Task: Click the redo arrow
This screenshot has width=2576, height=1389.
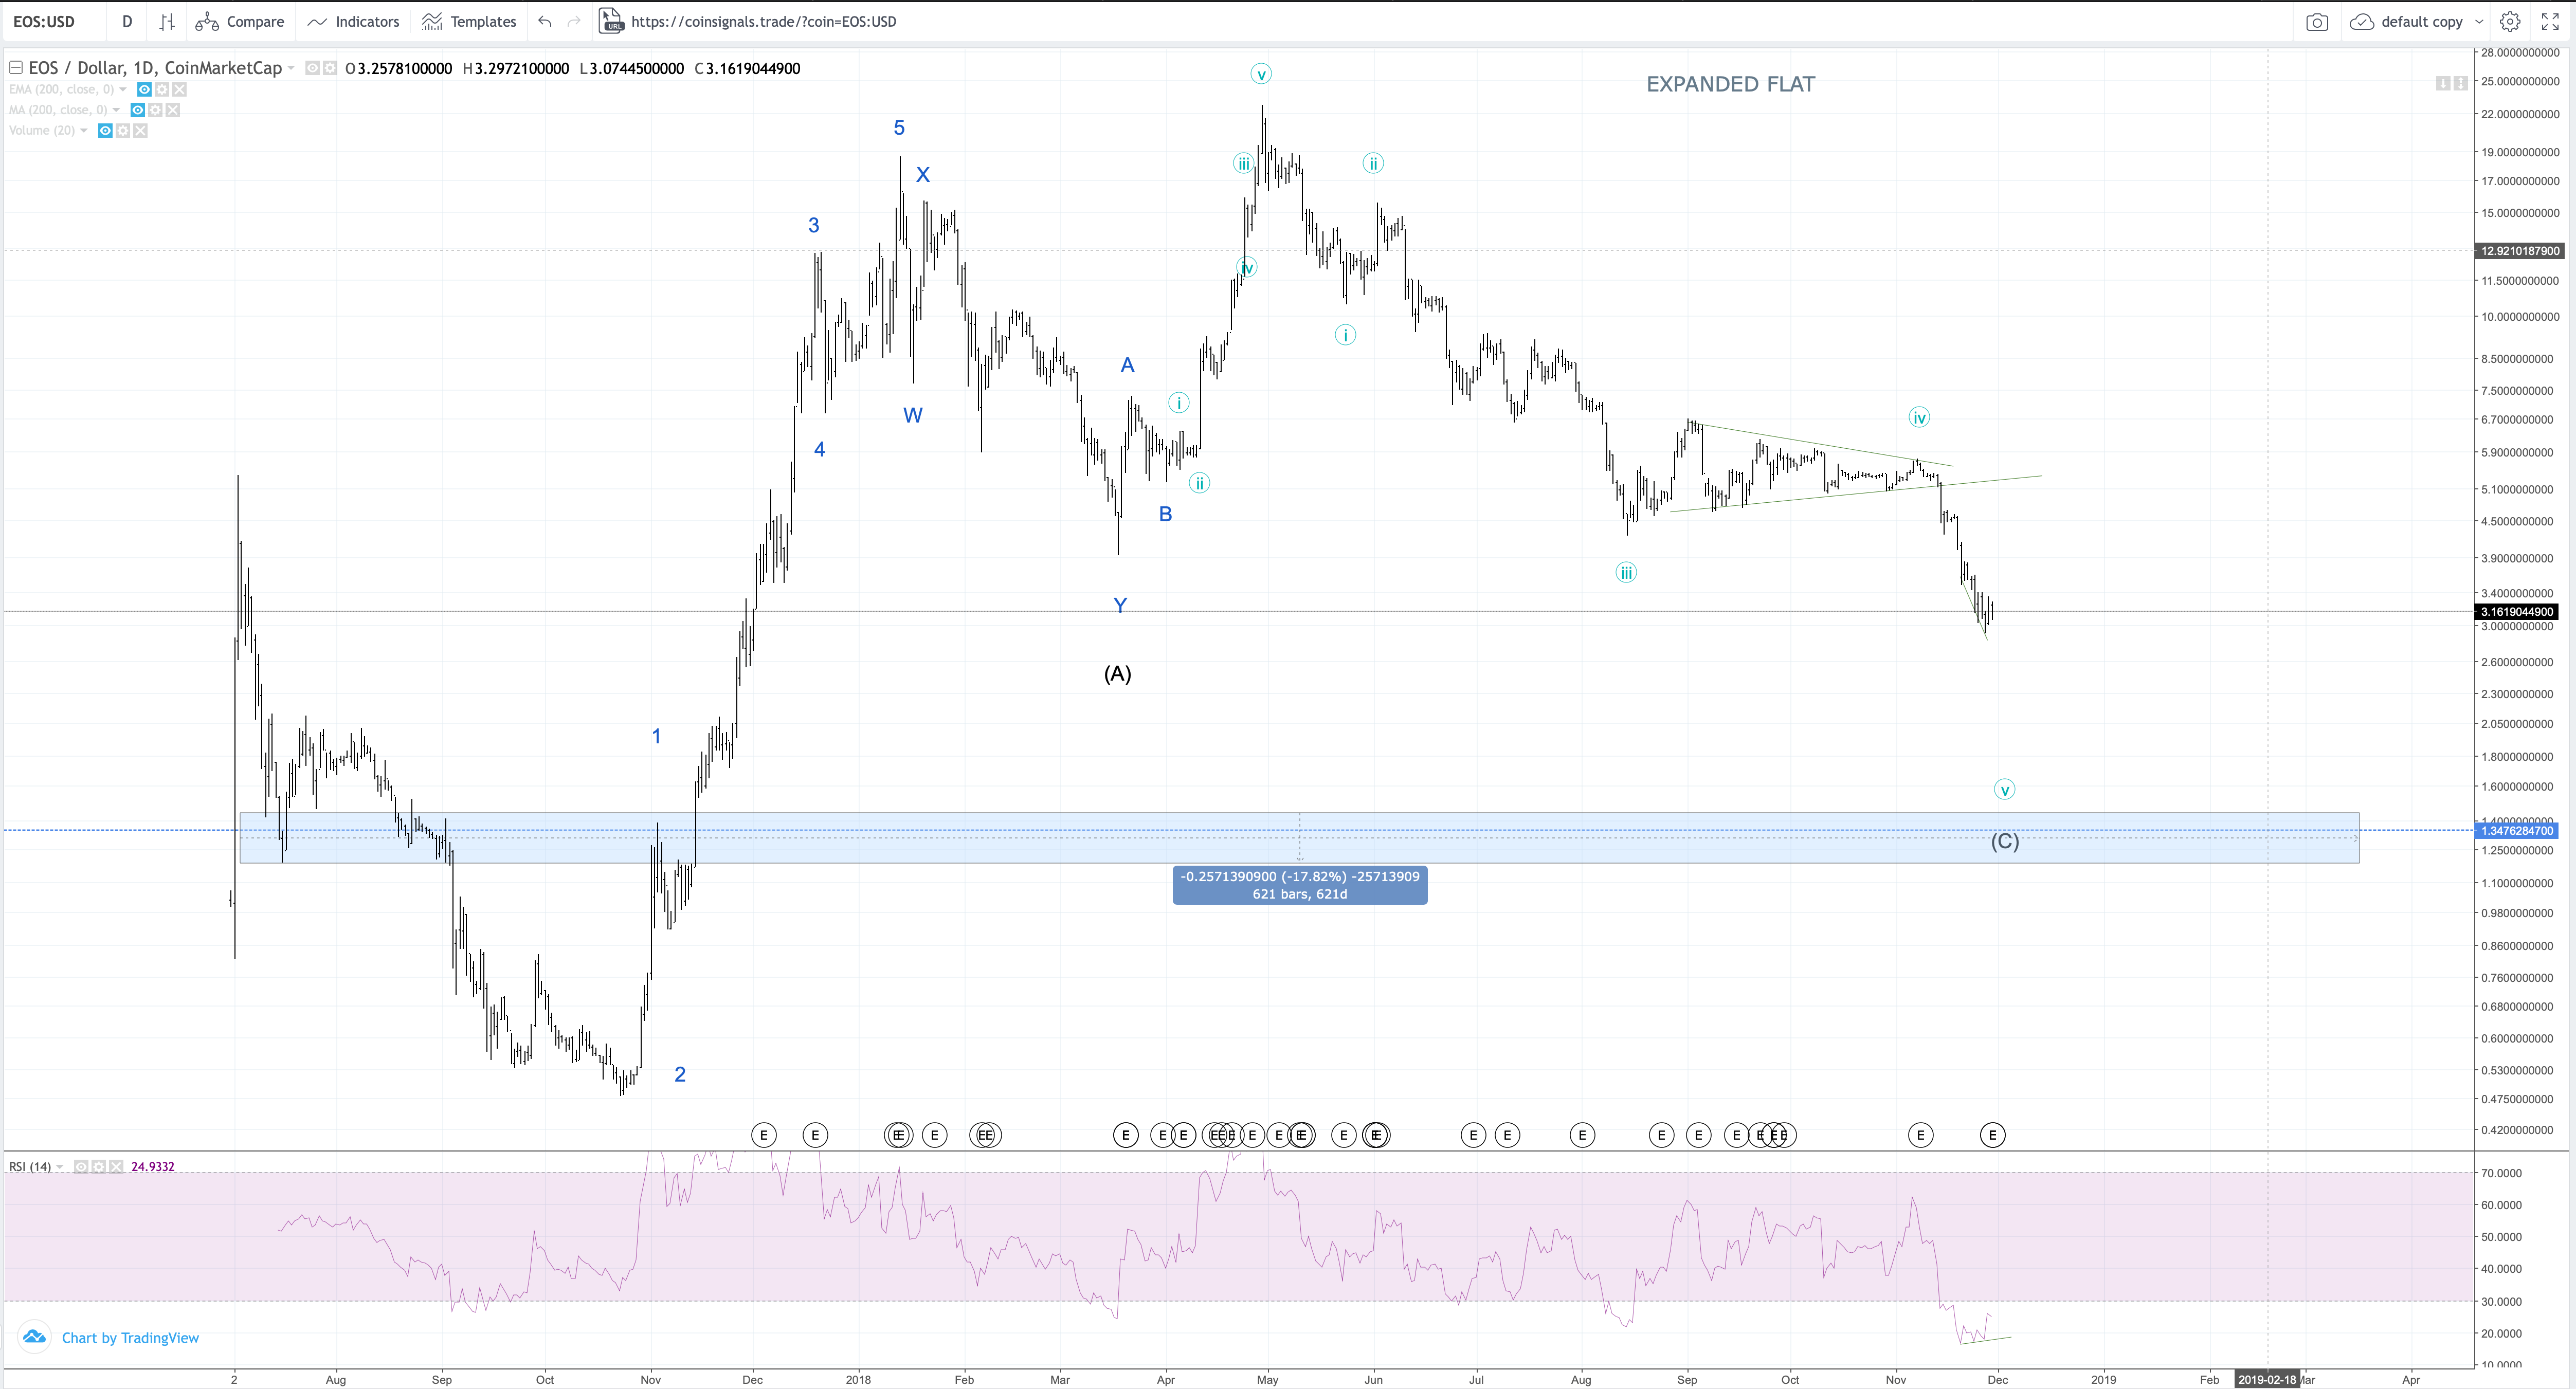Action: pos(574,21)
